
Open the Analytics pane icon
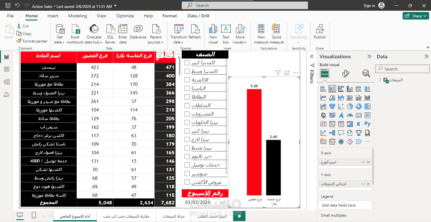coord(366,74)
